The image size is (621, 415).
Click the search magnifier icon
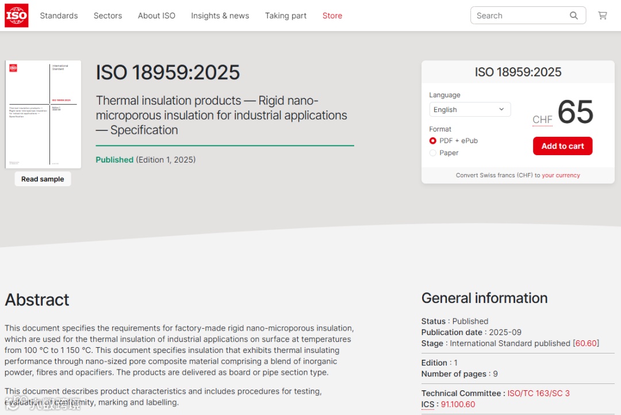click(x=573, y=16)
